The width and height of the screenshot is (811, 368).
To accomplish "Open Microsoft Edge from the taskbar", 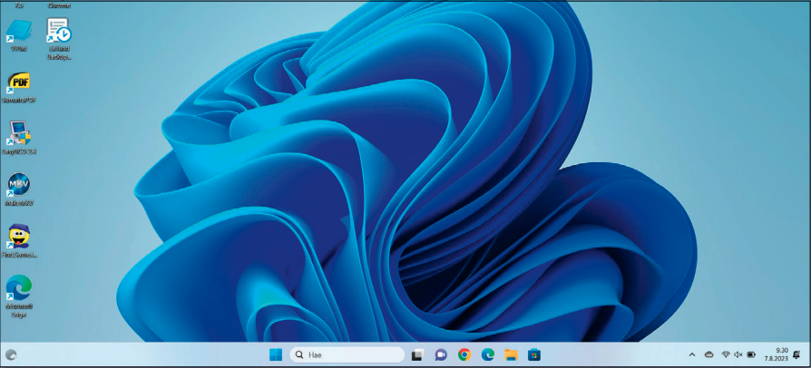I will (x=488, y=354).
